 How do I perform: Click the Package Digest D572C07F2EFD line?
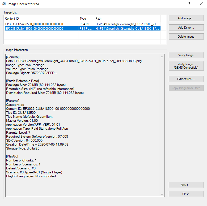[31, 73]
